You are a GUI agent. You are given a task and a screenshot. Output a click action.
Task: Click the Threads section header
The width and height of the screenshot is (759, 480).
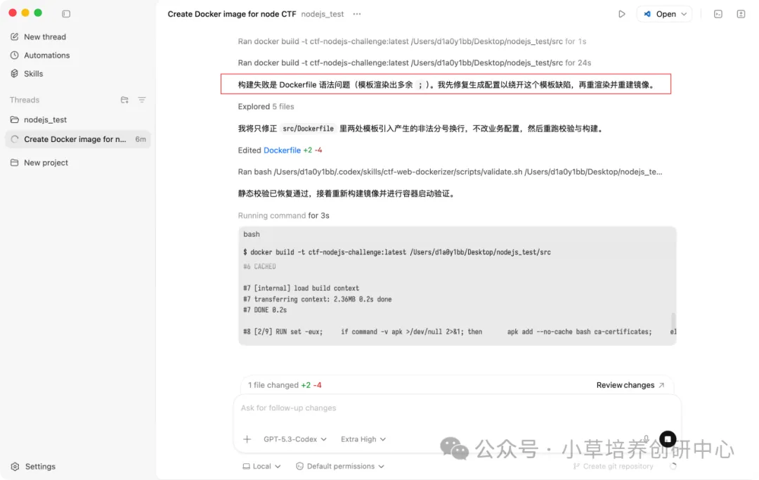tap(24, 100)
